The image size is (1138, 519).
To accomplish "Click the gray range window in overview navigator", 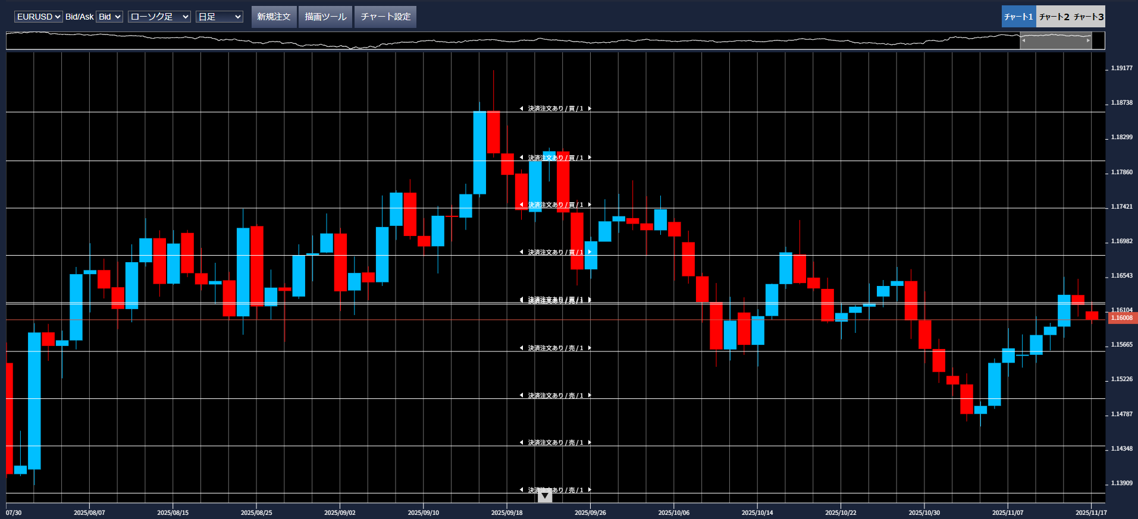I will coord(1055,40).
